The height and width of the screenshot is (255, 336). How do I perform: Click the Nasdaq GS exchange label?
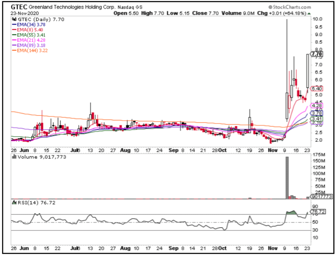point(130,7)
